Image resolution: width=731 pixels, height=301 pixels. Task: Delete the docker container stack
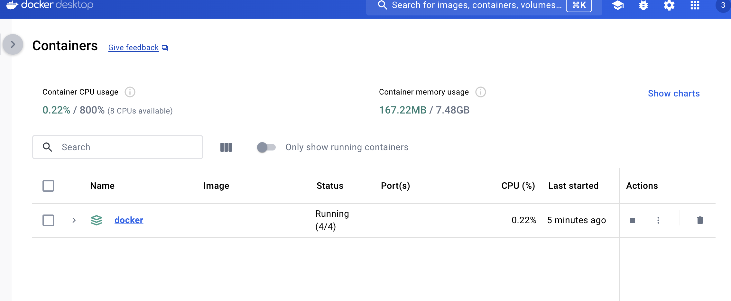point(700,220)
